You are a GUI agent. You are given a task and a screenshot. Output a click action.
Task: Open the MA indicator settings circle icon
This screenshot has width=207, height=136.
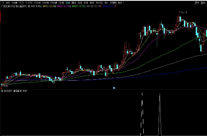pyautogui.click(x=29, y=6)
